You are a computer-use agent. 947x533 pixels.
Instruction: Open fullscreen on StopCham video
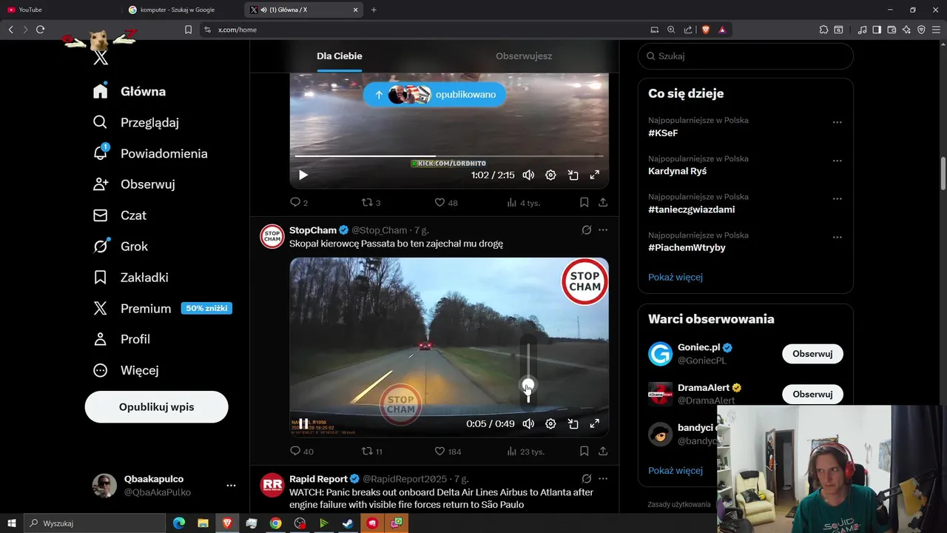[x=594, y=423]
